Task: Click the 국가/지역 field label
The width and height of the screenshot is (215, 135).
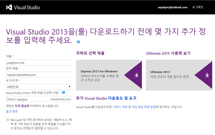Action: point(12,81)
